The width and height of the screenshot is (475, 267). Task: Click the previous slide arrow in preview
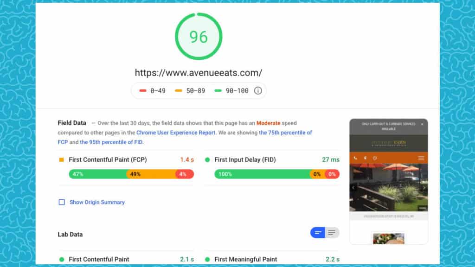tap(353, 188)
